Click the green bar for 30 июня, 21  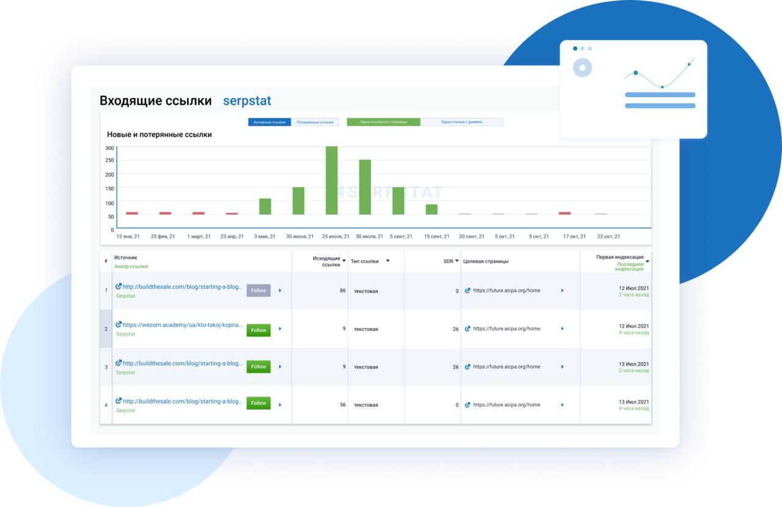click(298, 201)
